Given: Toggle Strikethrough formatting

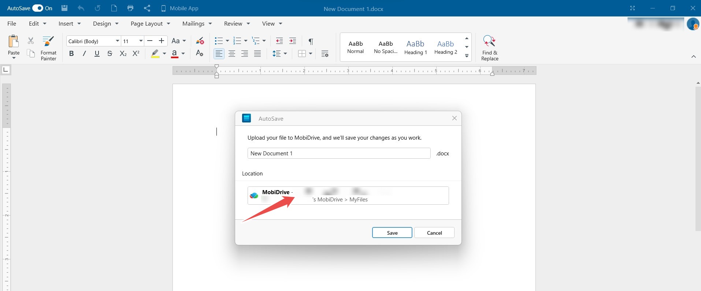Looking at the screenshot, I should 110,53.
